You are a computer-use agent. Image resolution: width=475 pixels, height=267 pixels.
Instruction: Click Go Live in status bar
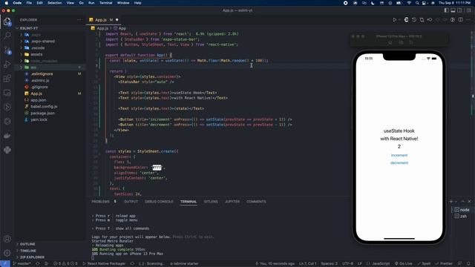[403, 264]
